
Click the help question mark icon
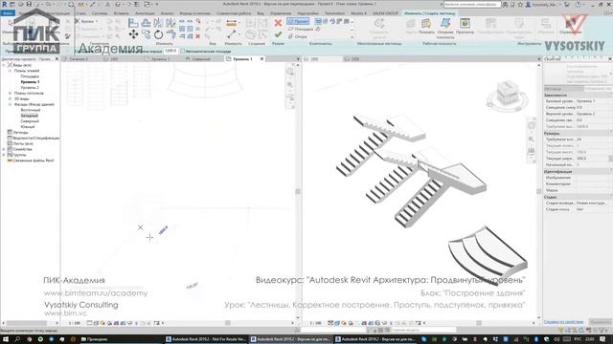point(578,4)
